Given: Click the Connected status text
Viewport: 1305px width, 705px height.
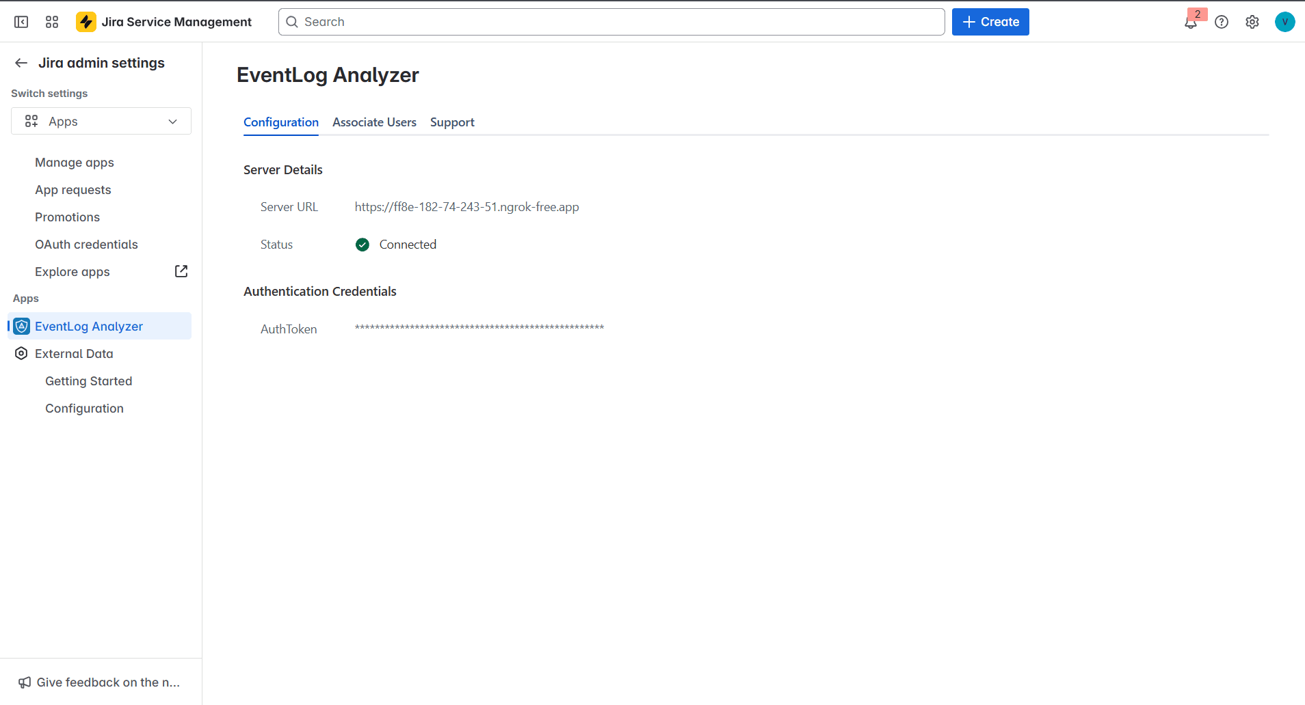Looking at the screenshot, I should pyautogui.click(x=408, y=245).
